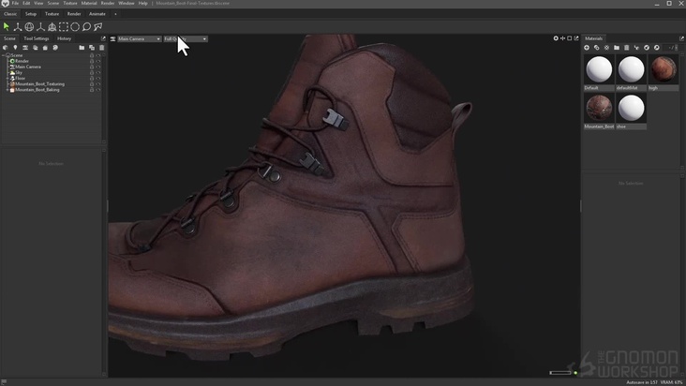Image resolution: width=686 pixels, height=386 pixels.
Task: Select the Render object in scene tree
Action: click(x=22, y=61)
